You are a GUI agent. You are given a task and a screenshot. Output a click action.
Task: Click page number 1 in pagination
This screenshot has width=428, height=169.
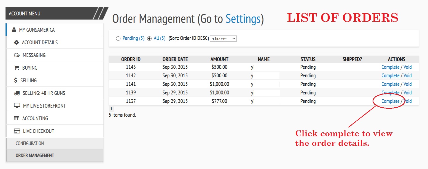click(111, 109)
